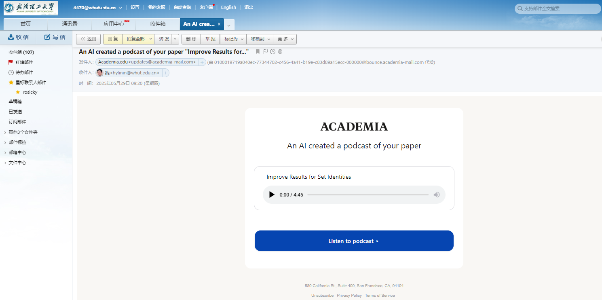Select starred contact rosicky
The height and width of the screenshot is (300, 602).
[x=30, y=92]
